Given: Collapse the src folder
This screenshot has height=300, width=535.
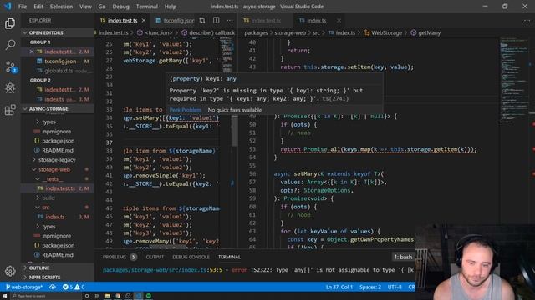Looking at the screenshot, I should (x=45, y=207).
